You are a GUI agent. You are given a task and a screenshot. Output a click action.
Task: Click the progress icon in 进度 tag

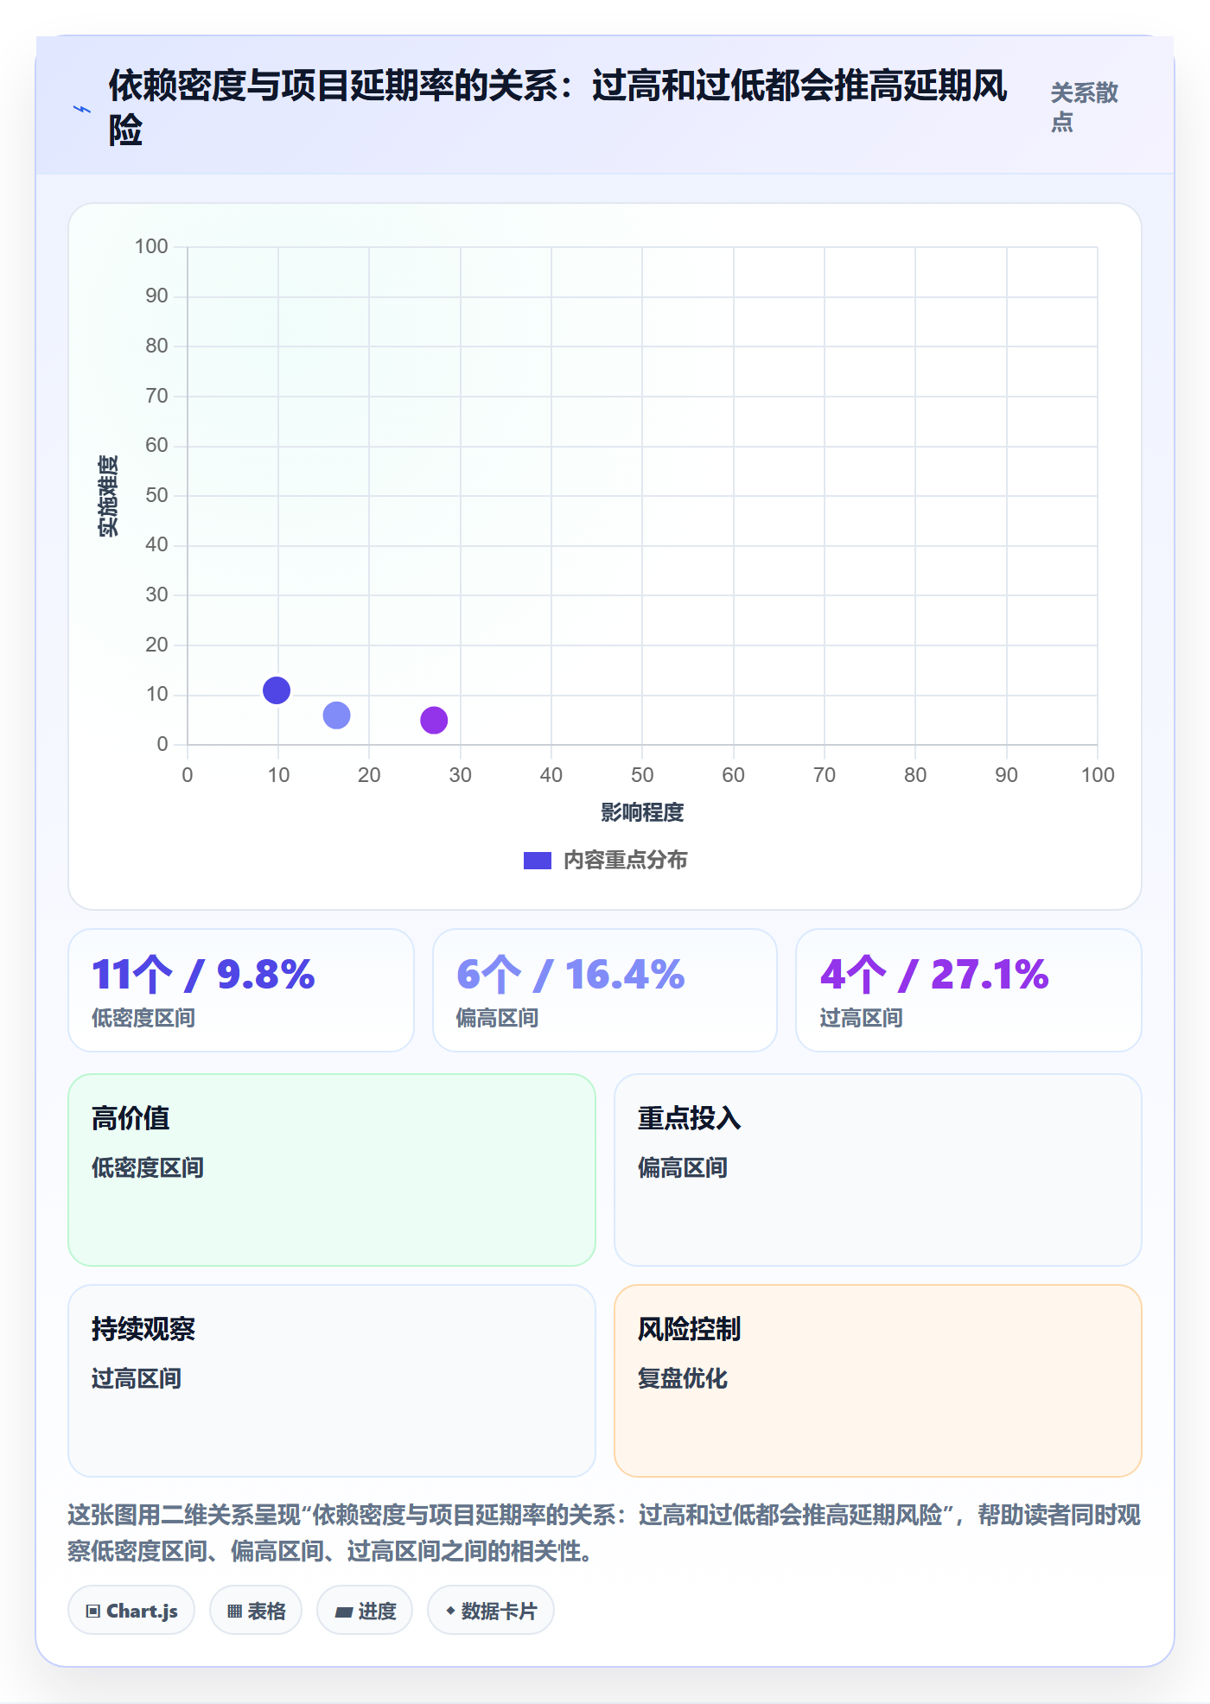[x=343, y=1612]
